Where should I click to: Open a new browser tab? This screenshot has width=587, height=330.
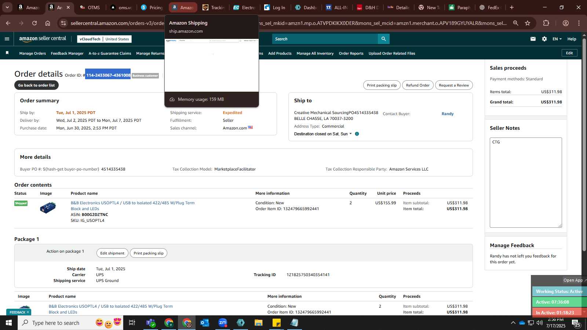(512, 7)
